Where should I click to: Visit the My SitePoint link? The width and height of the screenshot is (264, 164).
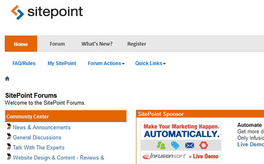point(62,63)
